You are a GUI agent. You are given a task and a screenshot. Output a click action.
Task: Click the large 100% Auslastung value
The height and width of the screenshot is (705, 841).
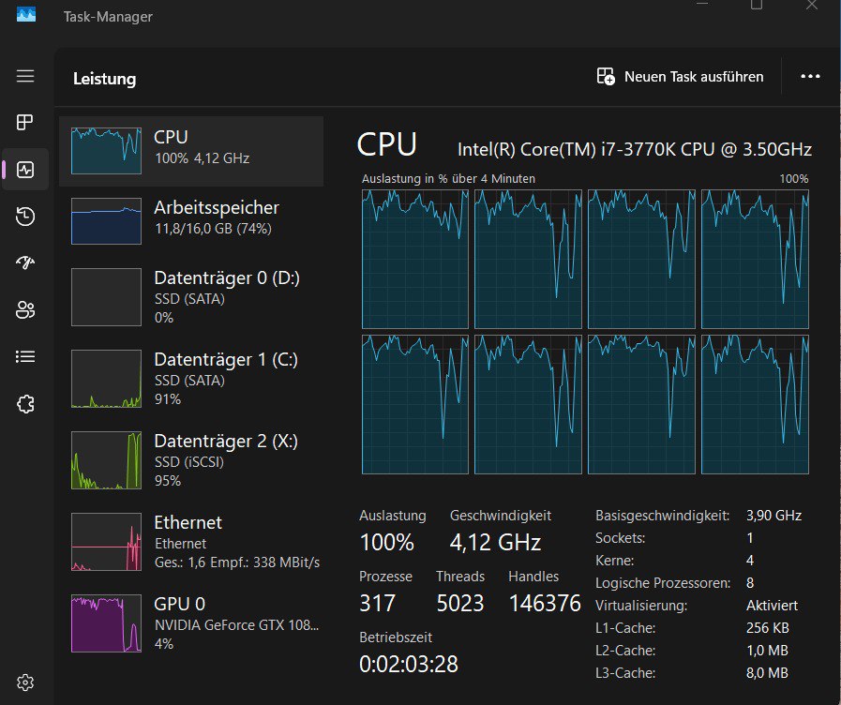386,542
